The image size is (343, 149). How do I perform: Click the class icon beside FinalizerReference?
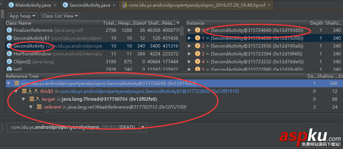(x=9, y=30)
